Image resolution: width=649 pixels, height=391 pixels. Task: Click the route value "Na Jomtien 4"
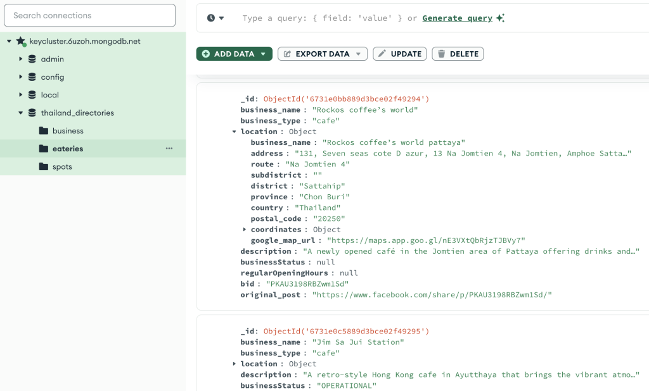click(x=318, y=164)
